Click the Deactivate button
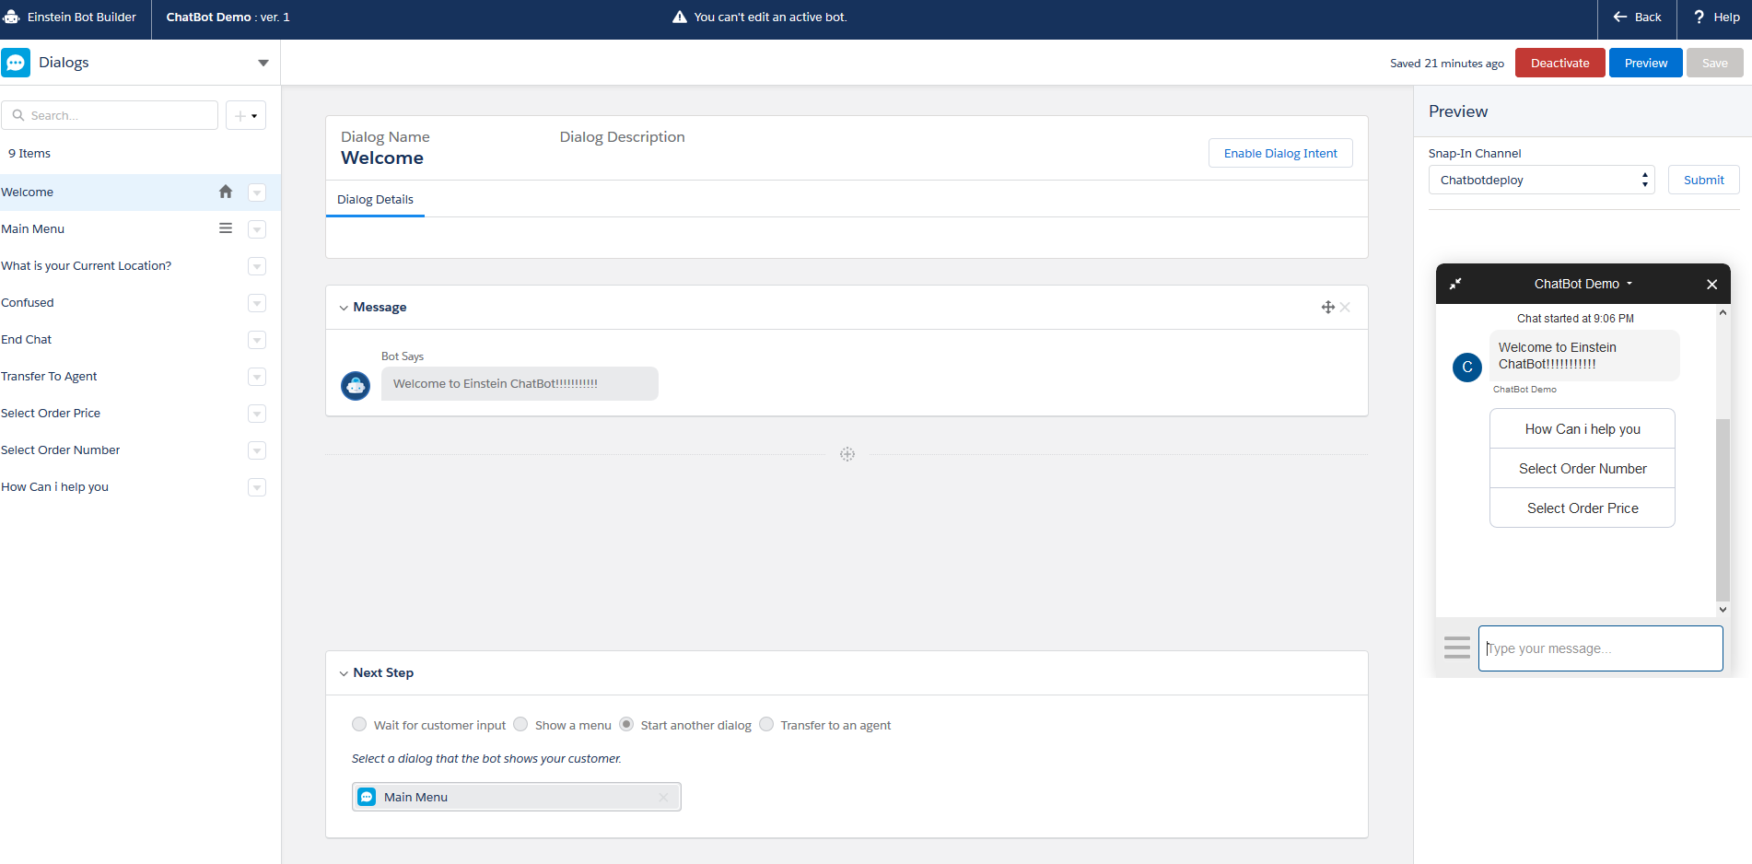Image resolution: width=1752 pixels, height=864 pixels. [1559, 63]
